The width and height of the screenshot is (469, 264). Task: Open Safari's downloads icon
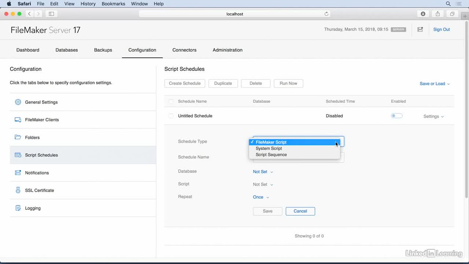423,14
